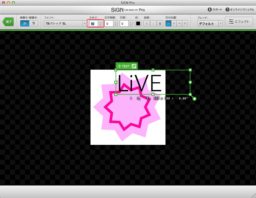Click the green 完了 done button
The image size is (256, 198).
coord(8,22)
